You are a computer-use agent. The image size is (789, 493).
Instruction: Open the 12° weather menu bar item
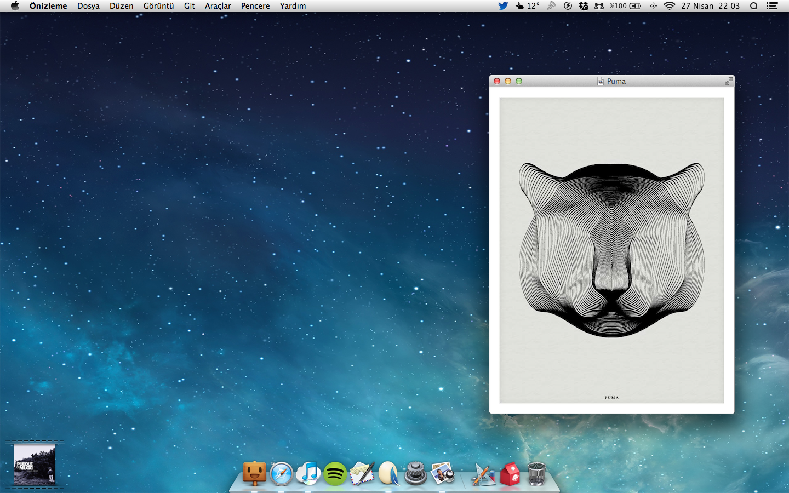point(527,6)
